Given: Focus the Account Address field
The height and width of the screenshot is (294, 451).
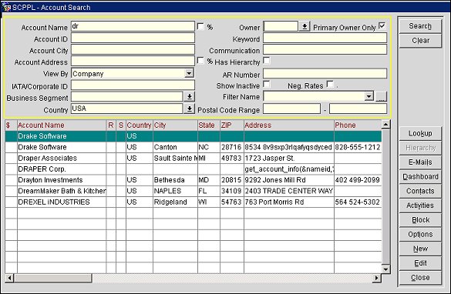Looking at the screenshot, I should [133, 61].
